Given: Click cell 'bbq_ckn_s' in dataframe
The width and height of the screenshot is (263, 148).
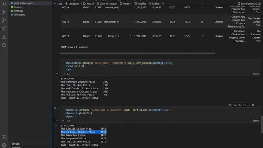Looking at the screenshot, I should 114,36.
